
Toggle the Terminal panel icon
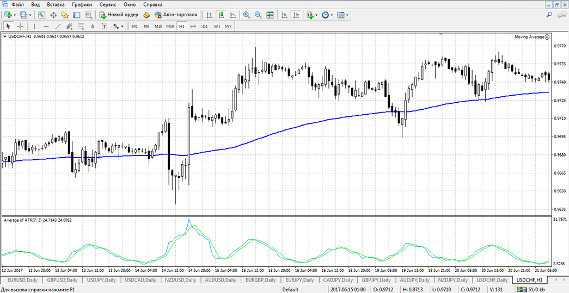tap(77, 15)
